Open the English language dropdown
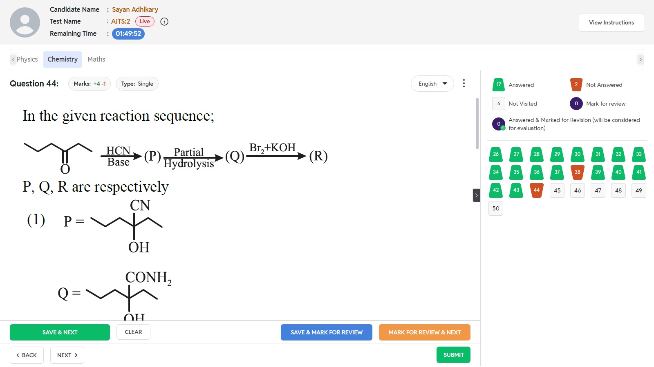Screen dimensions: 654x367 coord(432,84)
